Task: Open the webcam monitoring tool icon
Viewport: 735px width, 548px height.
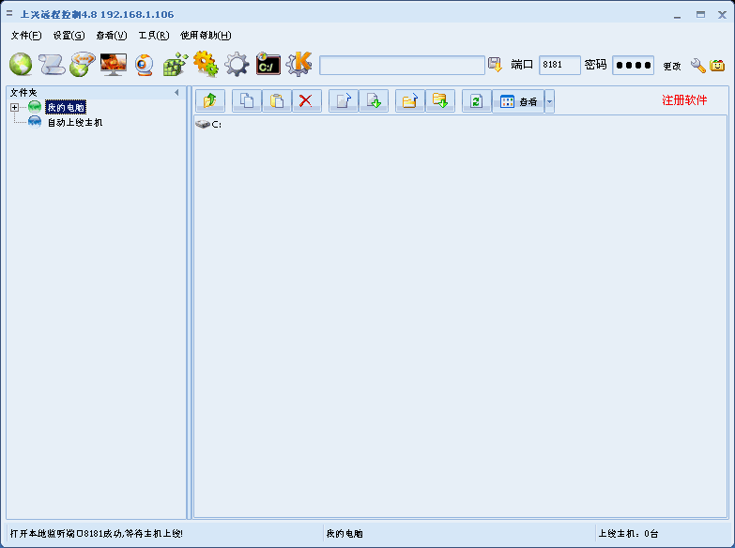Action: click(145, 65)
